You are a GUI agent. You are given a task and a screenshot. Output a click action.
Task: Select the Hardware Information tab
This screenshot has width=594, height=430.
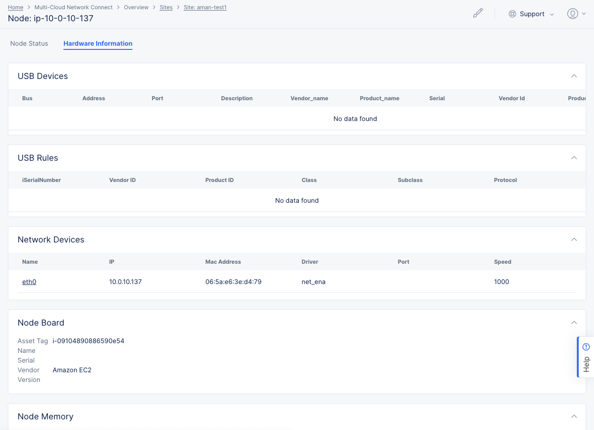(x=98, y=43)
